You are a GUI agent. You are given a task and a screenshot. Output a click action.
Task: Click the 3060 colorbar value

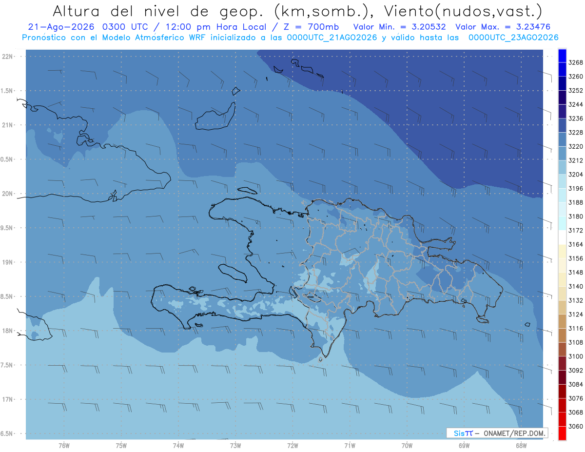click(x=576, y=426)
